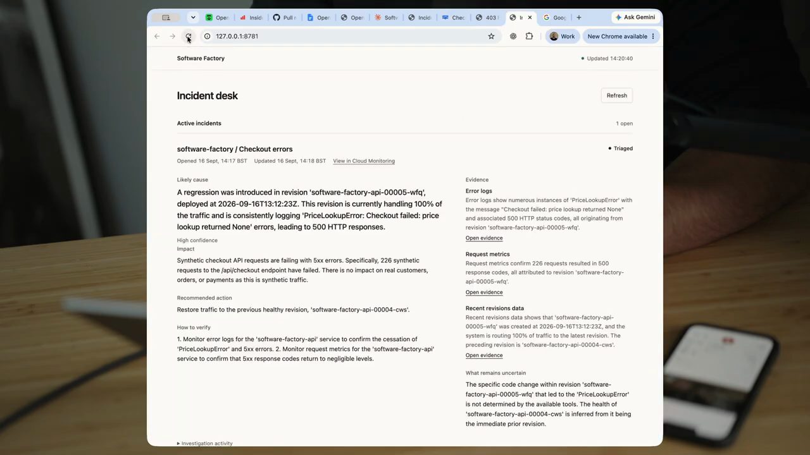Viewport: 810px width, 455px height.
Task: Open evidence under Error logs
Action: (x=484, y=238)
